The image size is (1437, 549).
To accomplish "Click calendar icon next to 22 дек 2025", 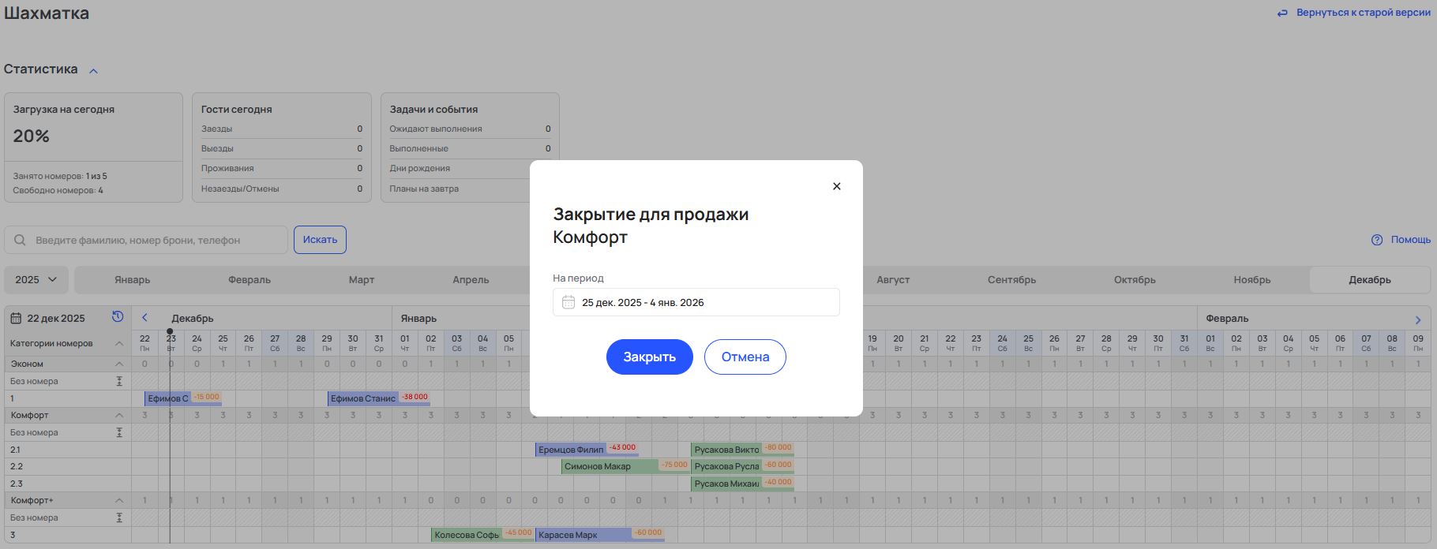I will point(16,319).
